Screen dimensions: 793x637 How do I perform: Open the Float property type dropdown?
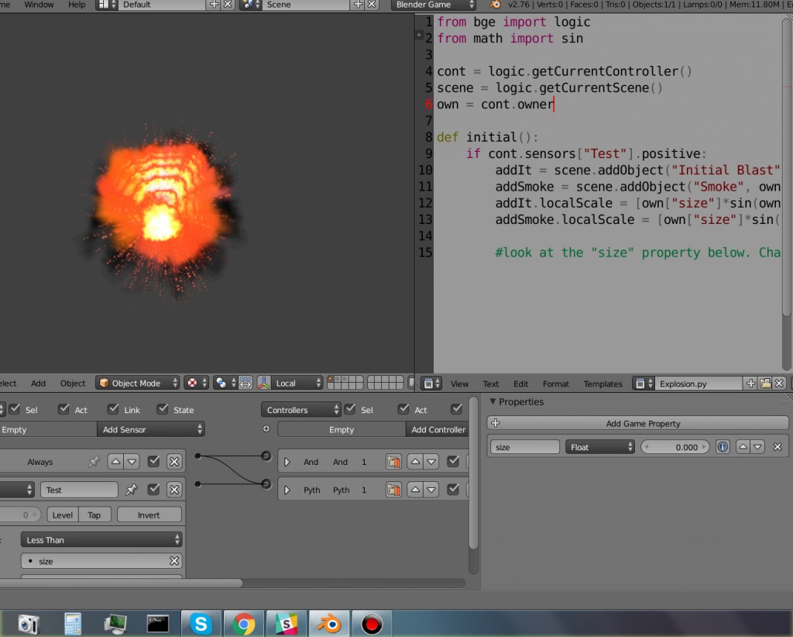coord(600,446)
